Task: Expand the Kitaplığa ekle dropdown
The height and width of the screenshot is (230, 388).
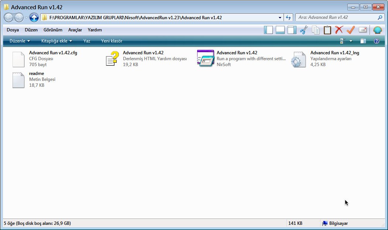Action: [x=56, y=41]
